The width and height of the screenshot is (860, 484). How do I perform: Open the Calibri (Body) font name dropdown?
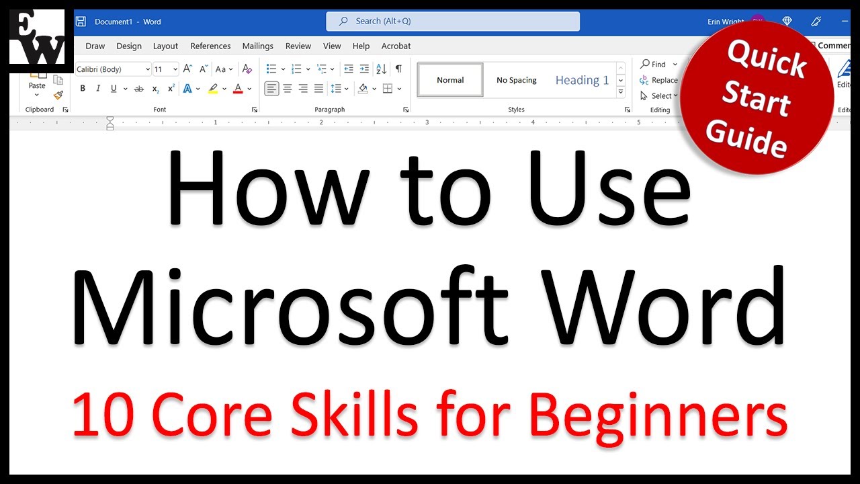pos(148,69)
